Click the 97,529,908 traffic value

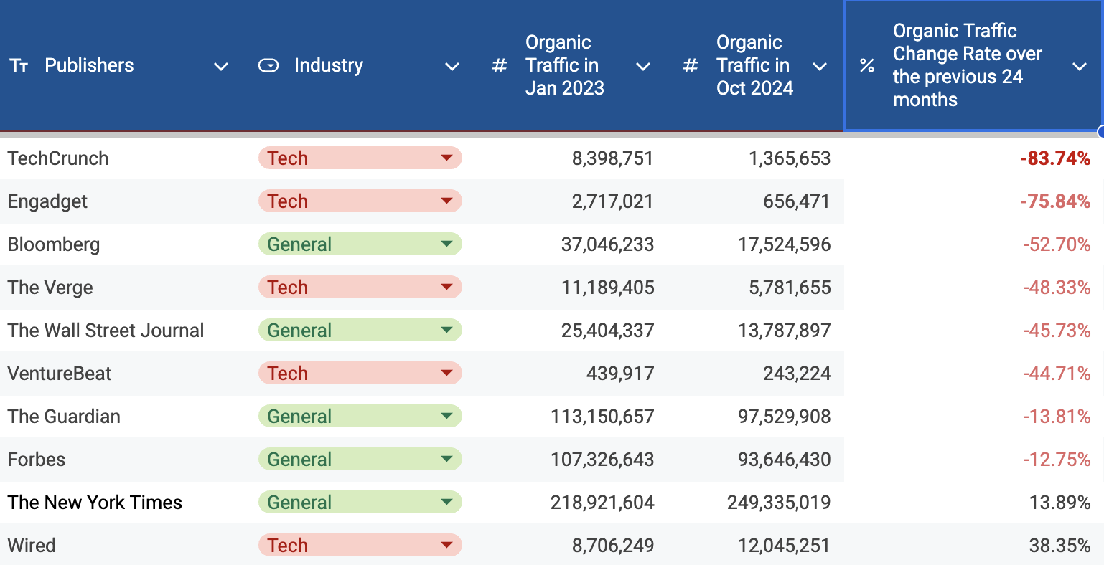pyautogui.click(x=785, y=417)
